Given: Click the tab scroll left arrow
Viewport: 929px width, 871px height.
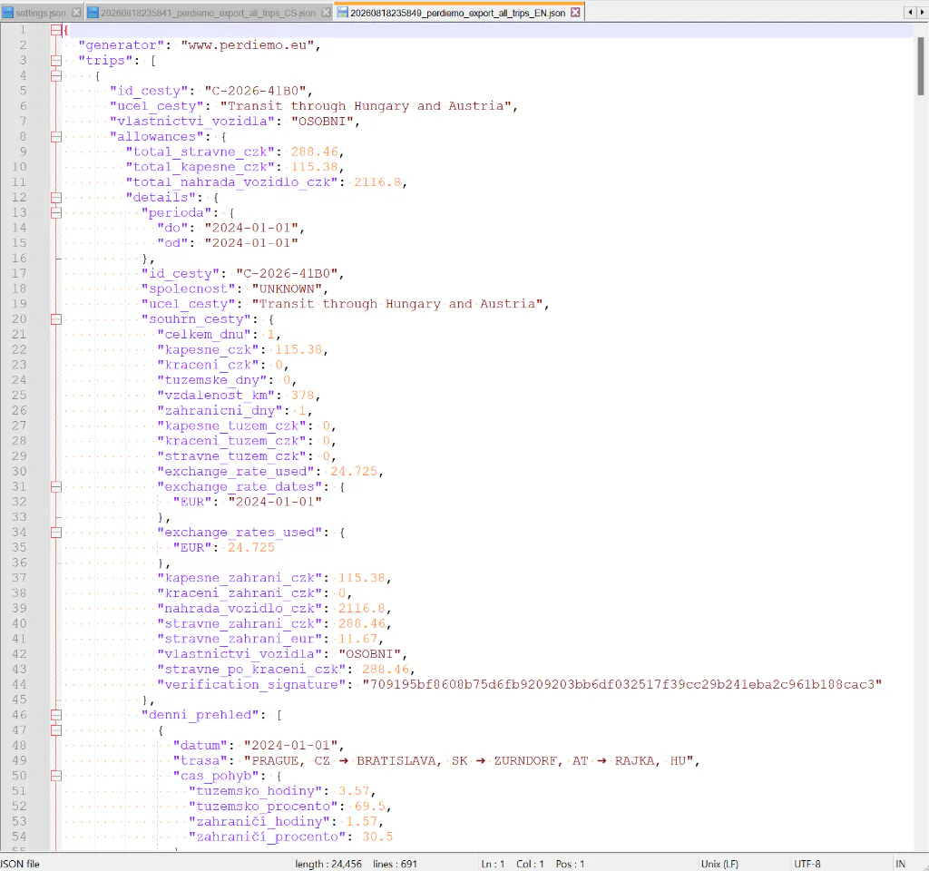Looking at the screenshot, I should coord(910,12).
